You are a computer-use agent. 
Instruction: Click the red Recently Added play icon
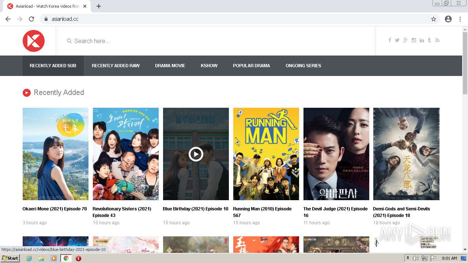tap(26, 93)
